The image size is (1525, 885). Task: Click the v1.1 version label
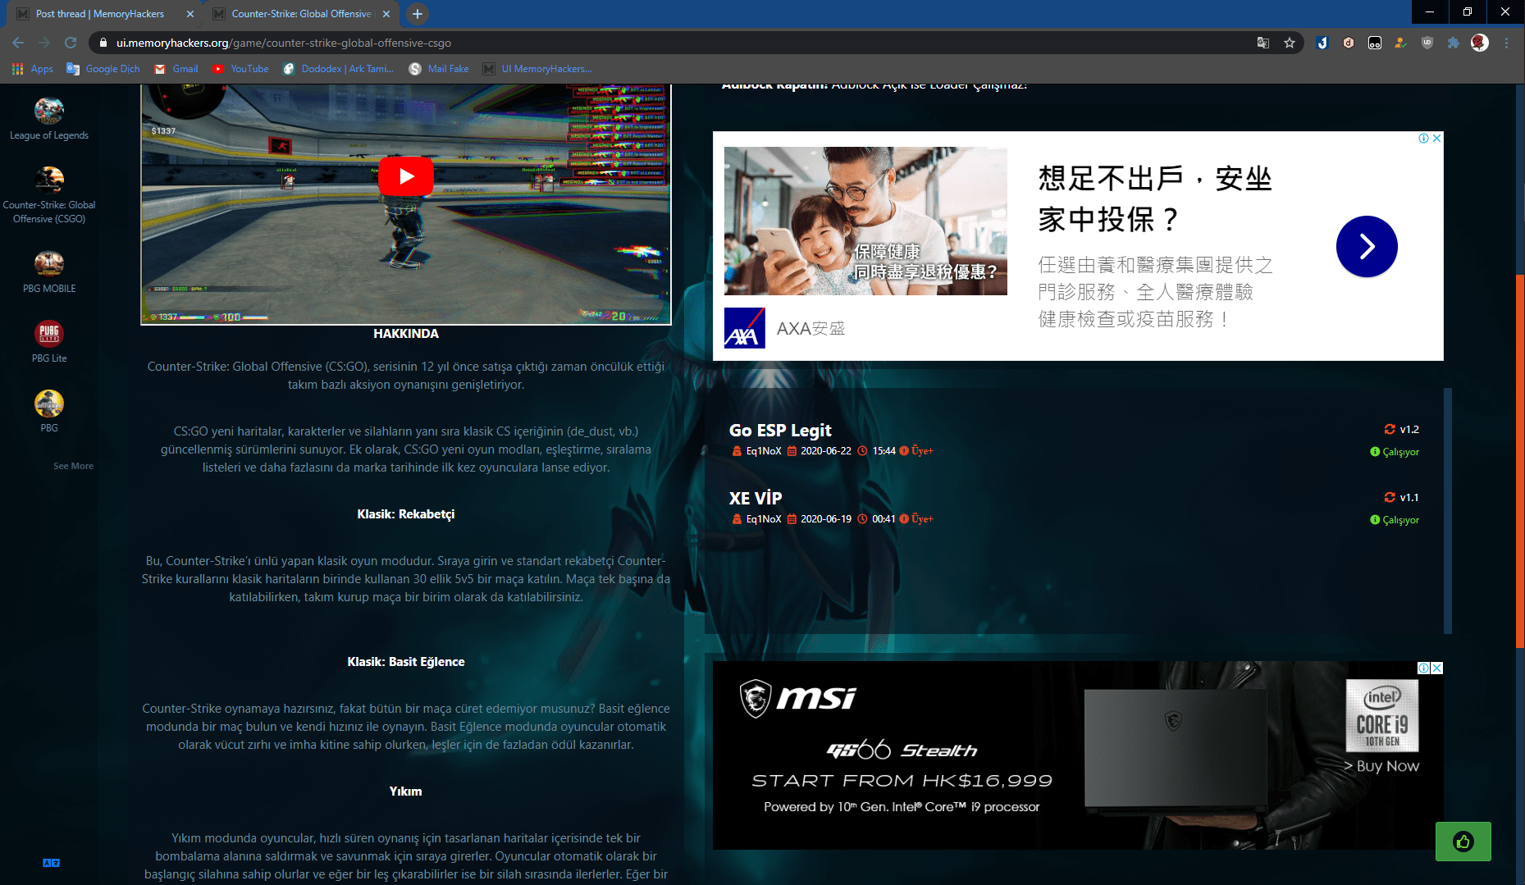(1409, 498)
